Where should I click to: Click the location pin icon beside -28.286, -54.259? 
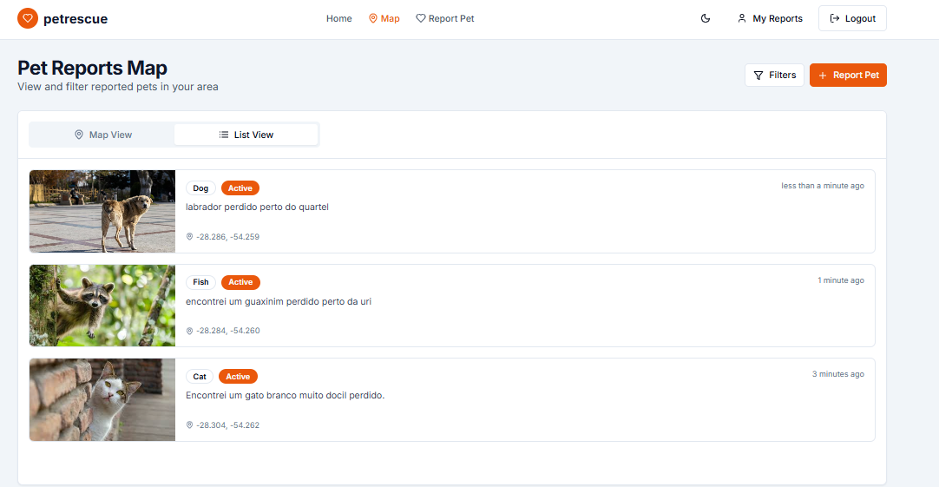190,237
